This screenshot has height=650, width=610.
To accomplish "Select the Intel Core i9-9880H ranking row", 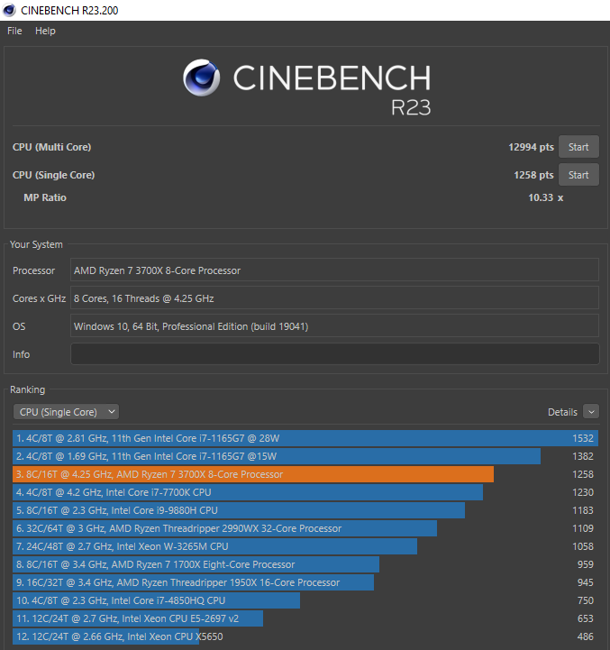I will point(305,510).
